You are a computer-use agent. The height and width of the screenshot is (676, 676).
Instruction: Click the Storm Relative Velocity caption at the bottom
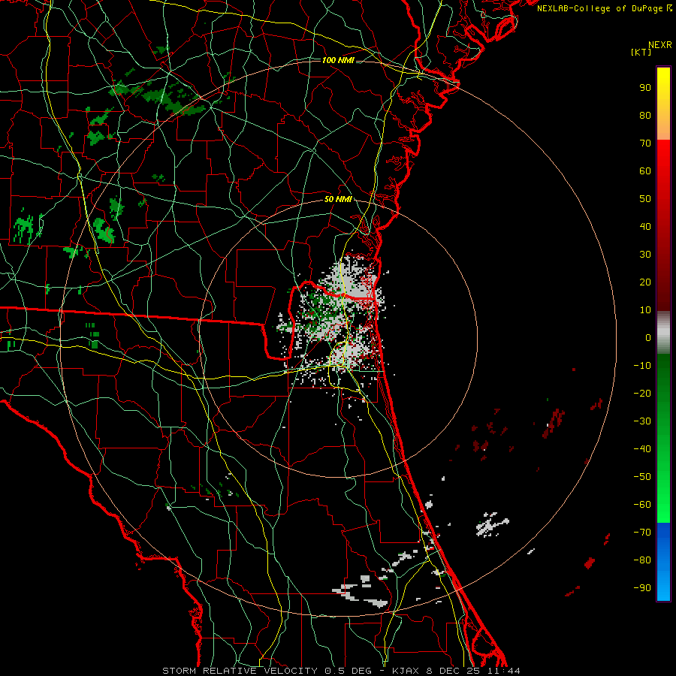pos(341,671)
